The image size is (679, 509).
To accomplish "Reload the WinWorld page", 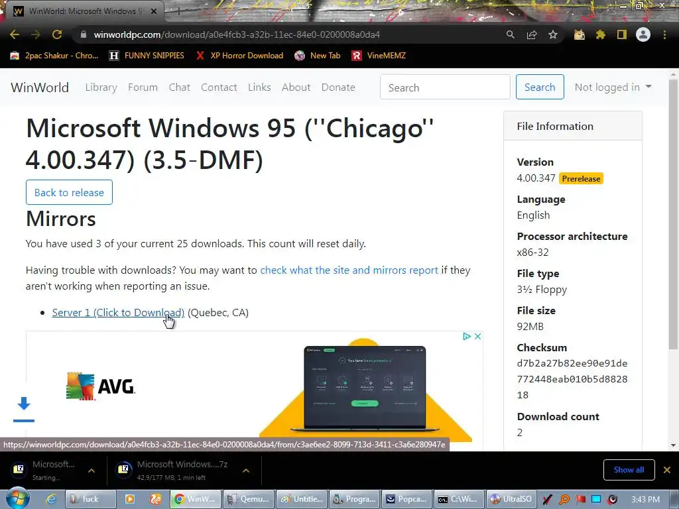I will point(57,34).
